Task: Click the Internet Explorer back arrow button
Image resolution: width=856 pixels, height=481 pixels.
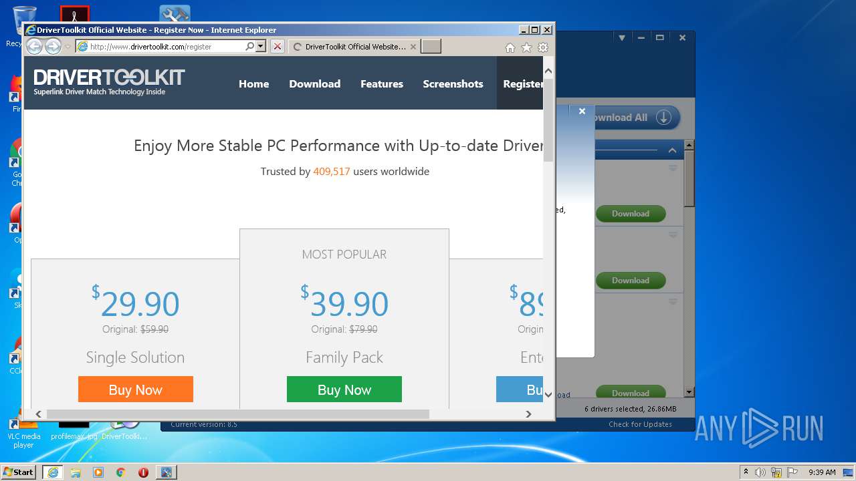Action: click(34, 47)
